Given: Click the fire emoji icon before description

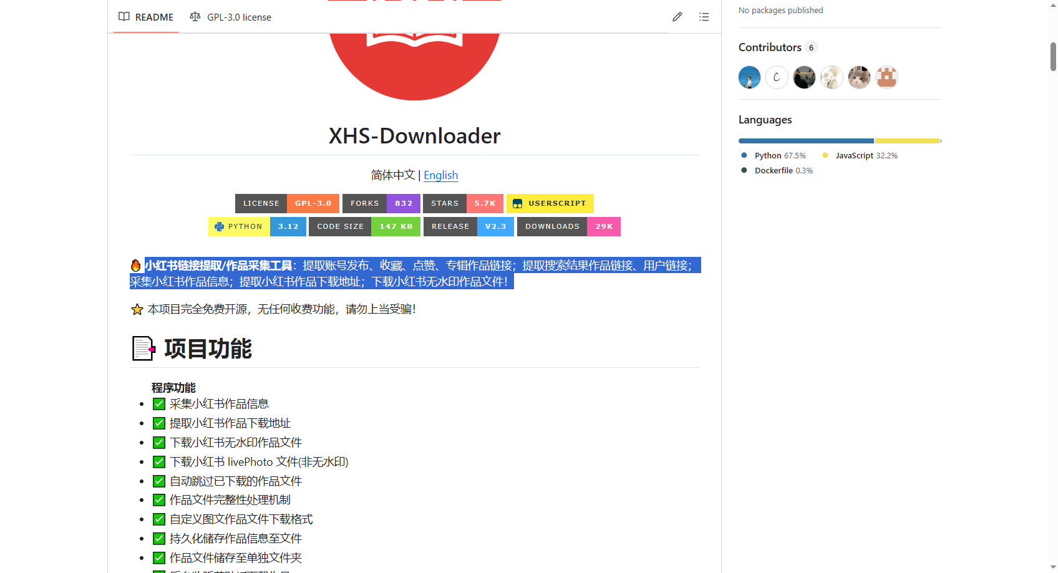Looking at the screenshot, I should coord(136,266).
